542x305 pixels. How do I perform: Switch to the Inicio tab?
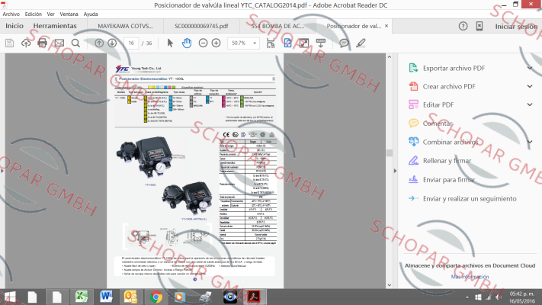click(x=14, y=26)
